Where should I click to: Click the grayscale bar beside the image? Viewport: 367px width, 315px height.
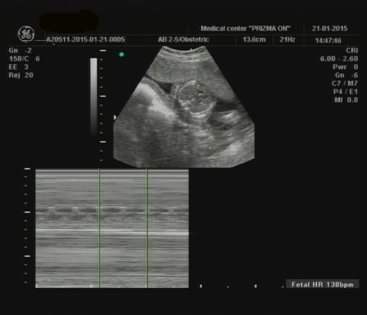tap(93, 95)
